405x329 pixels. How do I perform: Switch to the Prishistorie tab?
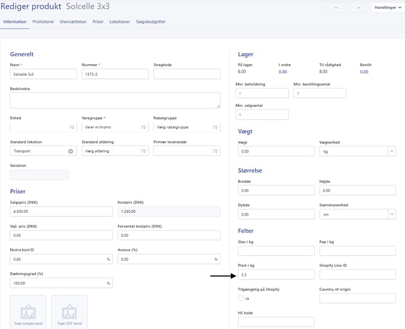pyautogui.click(x=43, y=22)
